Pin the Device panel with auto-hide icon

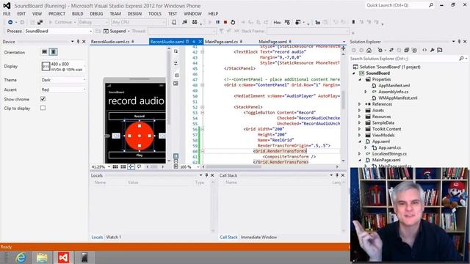[79, 42]
